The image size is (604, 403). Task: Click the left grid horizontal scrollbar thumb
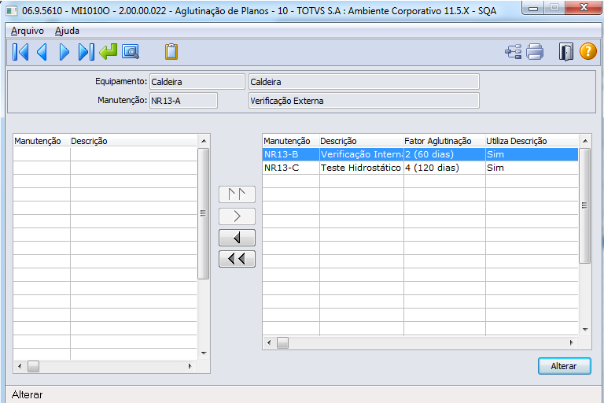pyautogui.click(x=34, y=366)
